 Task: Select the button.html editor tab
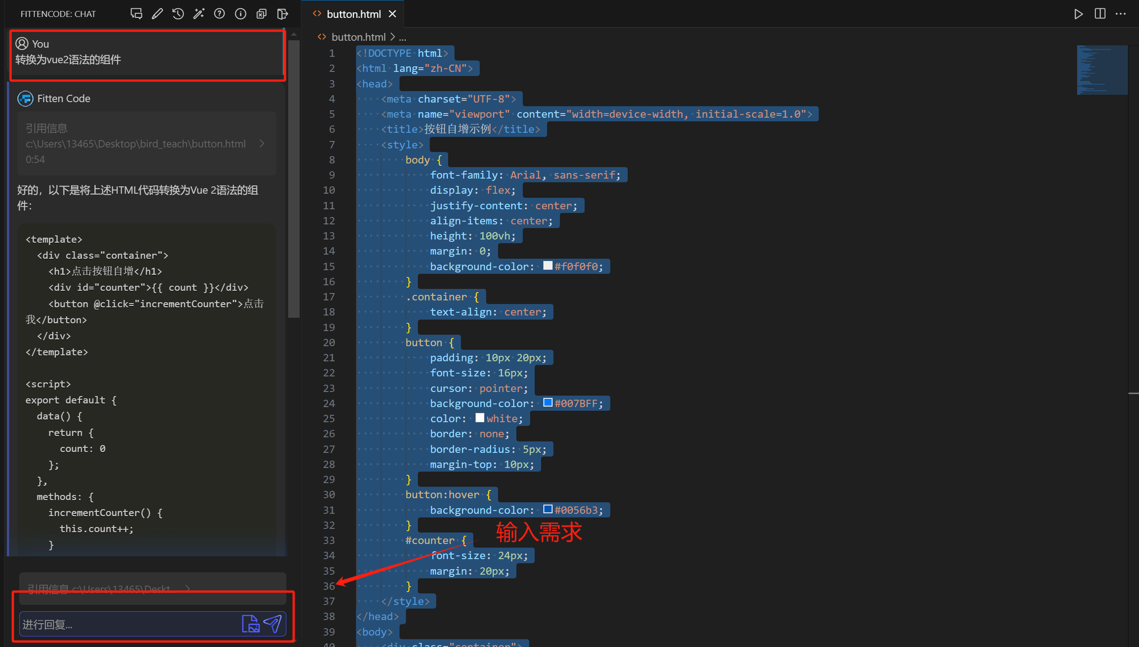click(353, 14)
